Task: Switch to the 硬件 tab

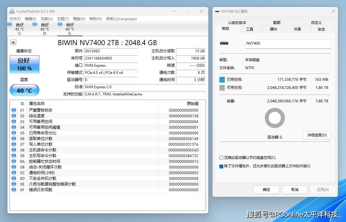Action: pos(274,29)
